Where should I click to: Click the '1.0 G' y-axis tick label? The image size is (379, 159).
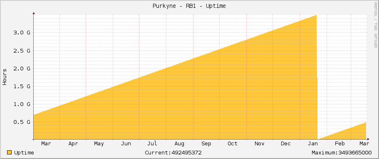tap(22, 104)
